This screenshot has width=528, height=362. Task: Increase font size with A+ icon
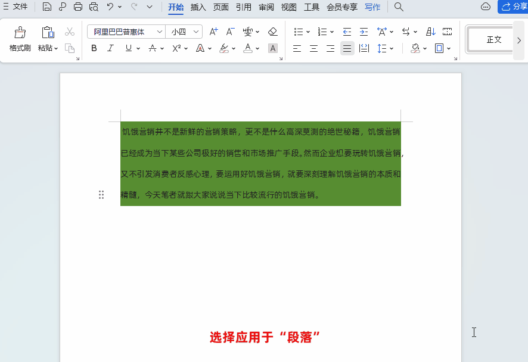click(x=213, y=32)
